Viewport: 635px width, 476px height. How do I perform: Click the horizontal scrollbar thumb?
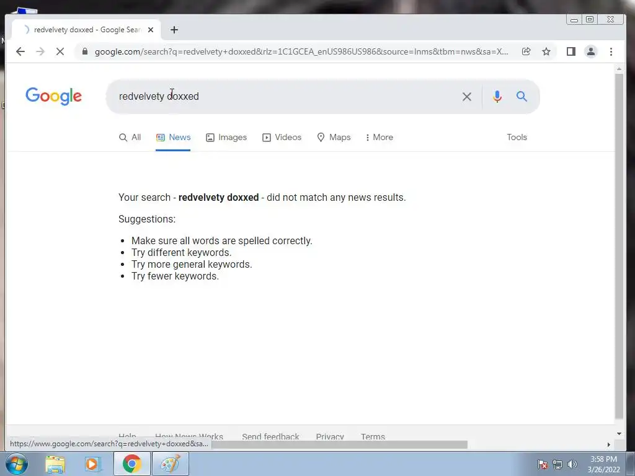(339, 444)
